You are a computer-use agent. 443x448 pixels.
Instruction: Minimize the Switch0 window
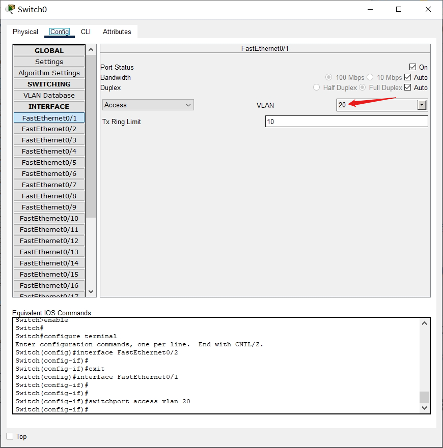pos(370,10)
